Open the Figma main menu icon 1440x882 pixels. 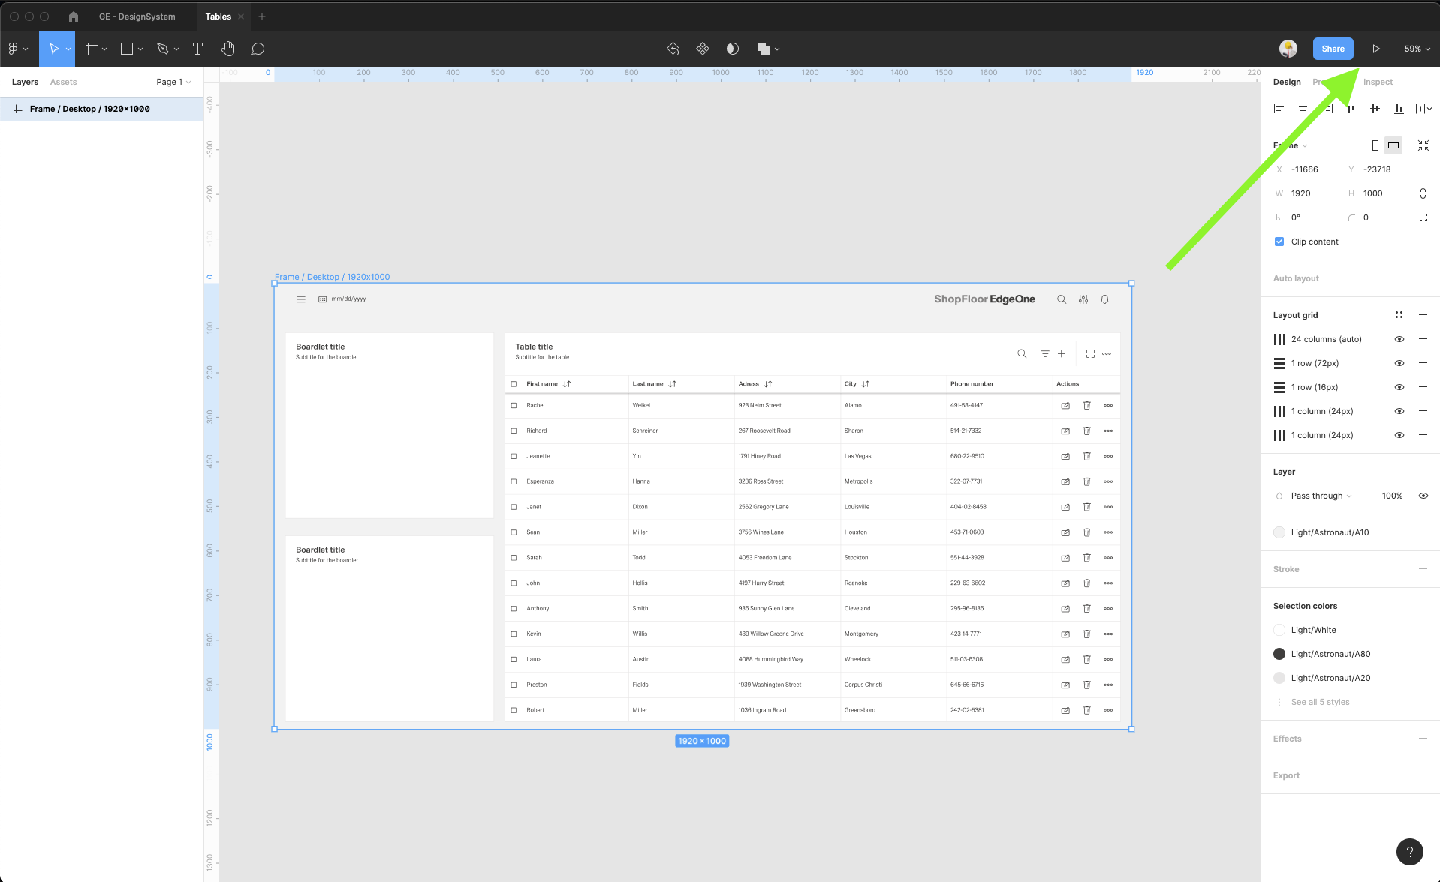pos(17,49)
